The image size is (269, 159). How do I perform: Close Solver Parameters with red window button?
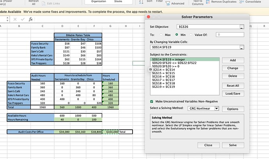[x=149, y=17]
